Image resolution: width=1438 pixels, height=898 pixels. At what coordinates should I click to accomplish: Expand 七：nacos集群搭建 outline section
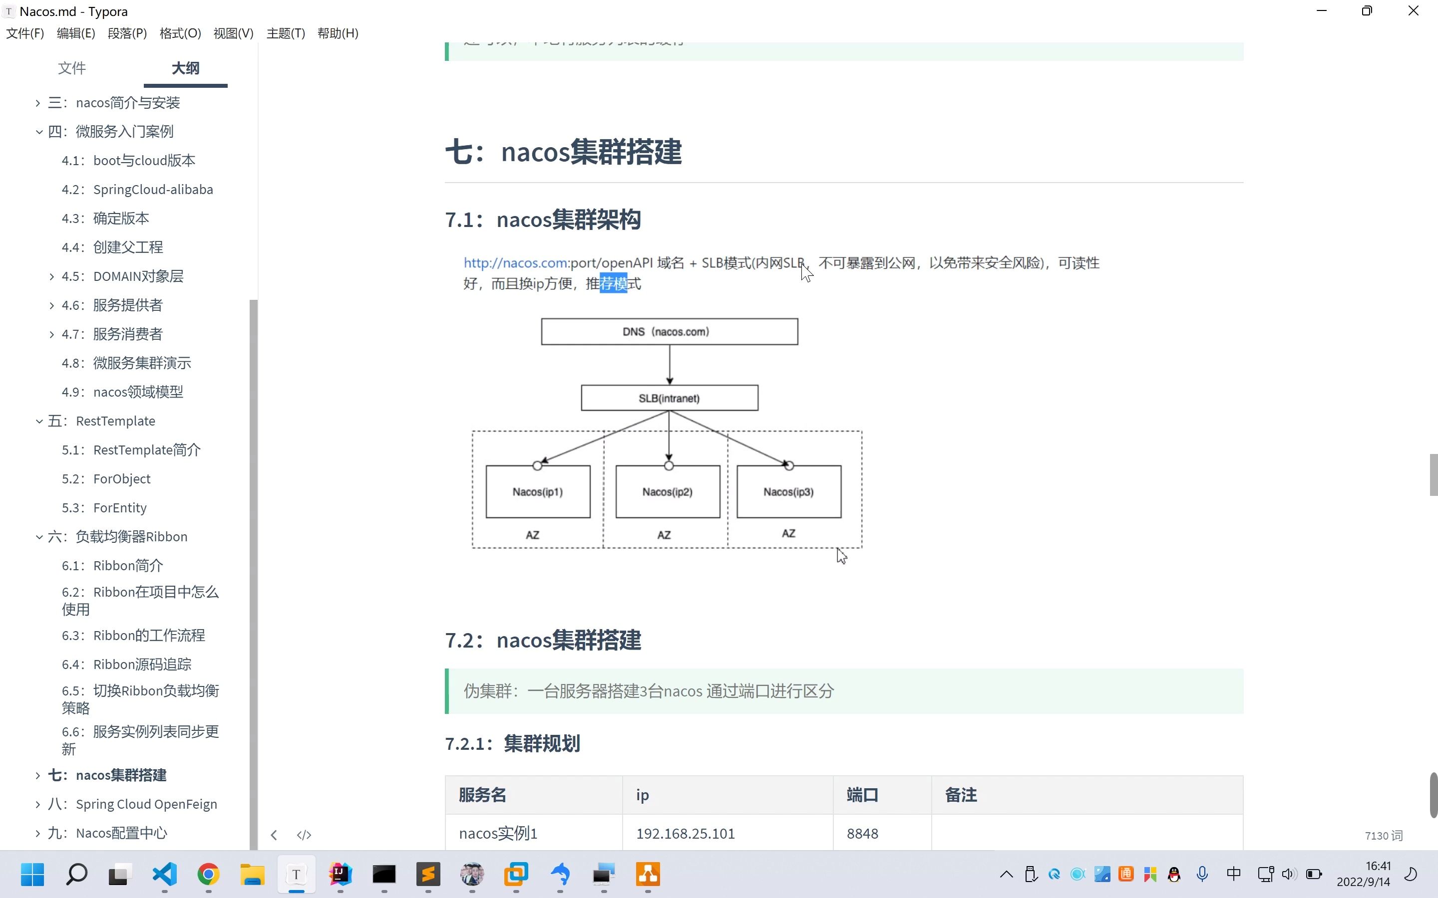[x=37, y=775]
